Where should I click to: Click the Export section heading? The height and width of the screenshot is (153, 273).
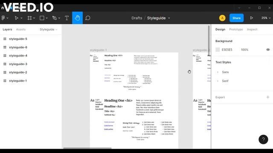tap(220, 97)
